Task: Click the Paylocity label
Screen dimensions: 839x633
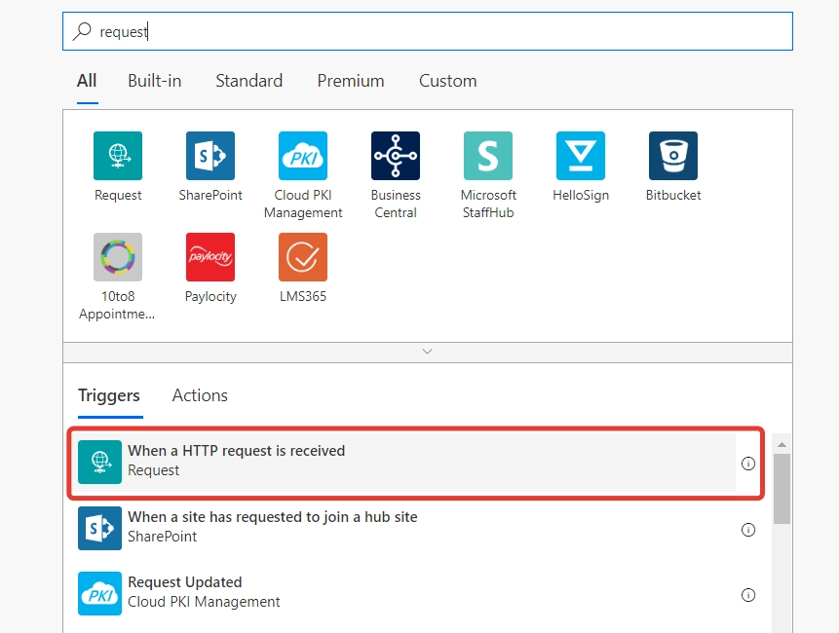Action: (210, 297)
